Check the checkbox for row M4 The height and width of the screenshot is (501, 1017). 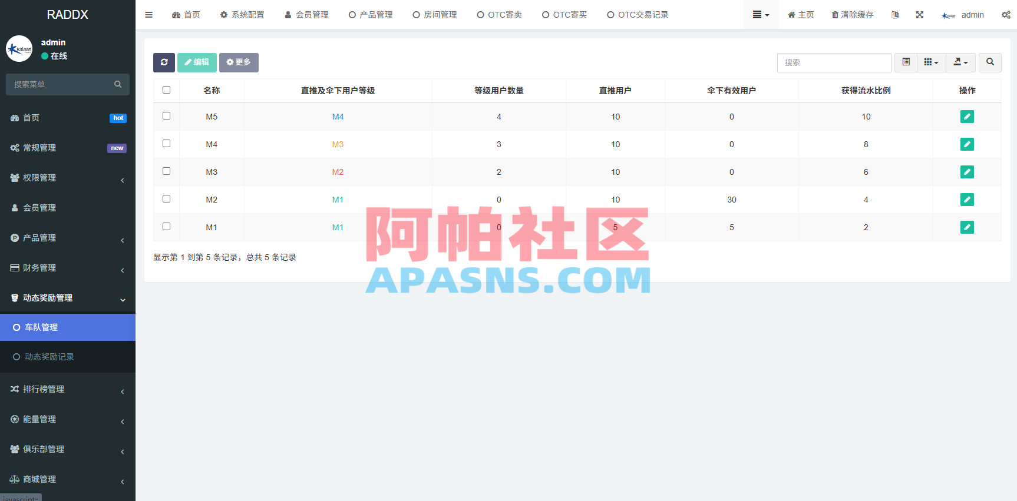point(166,144)
